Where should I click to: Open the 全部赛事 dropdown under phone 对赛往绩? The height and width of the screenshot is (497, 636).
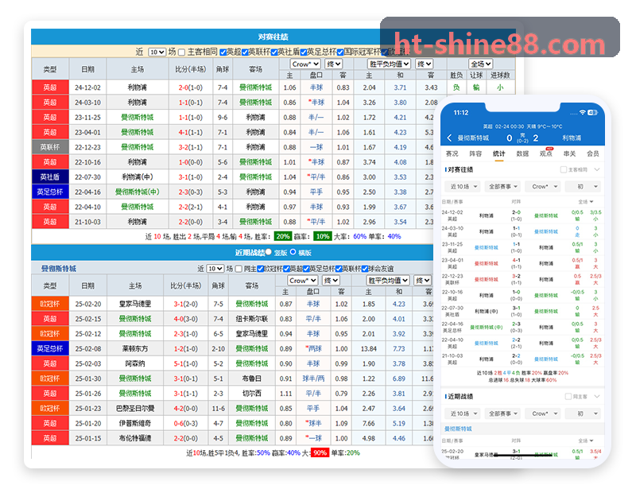[x=503, y=187]
